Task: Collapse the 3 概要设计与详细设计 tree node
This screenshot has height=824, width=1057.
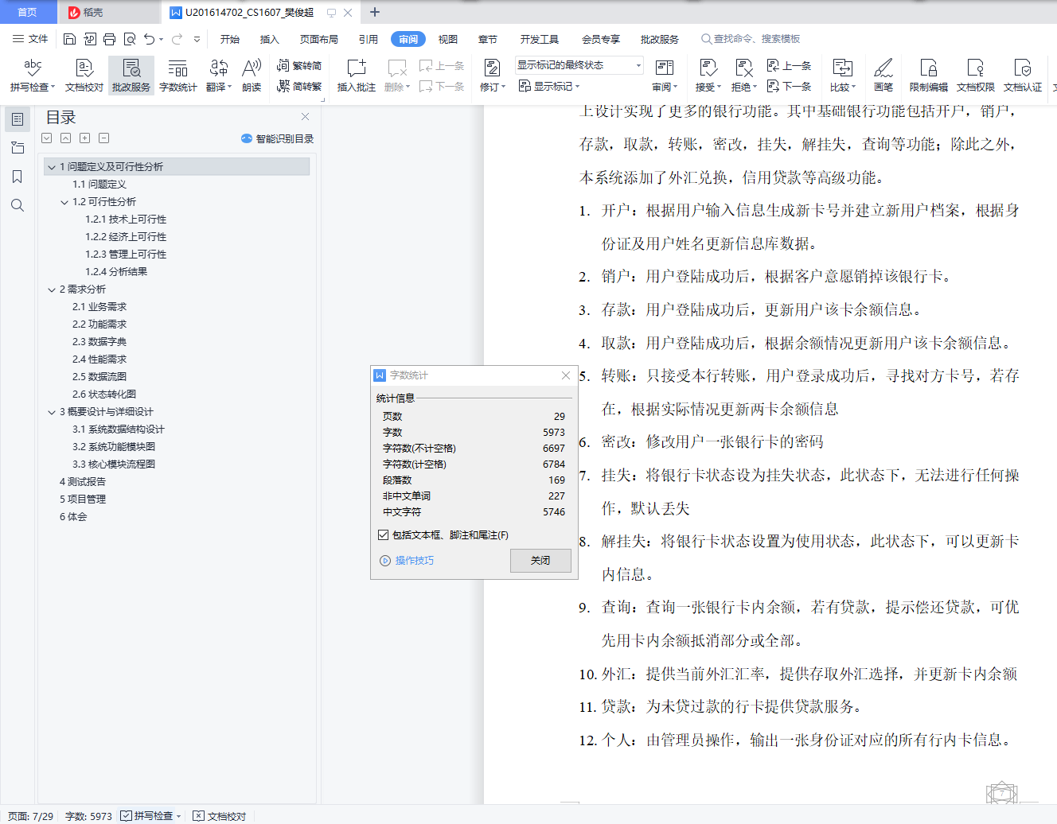Action: [x=52, y=412]
